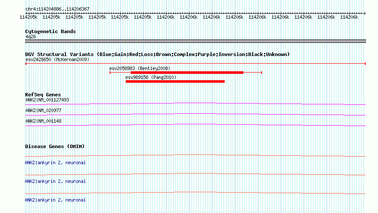Click the RefSeq Genes track title

point(43,95)
